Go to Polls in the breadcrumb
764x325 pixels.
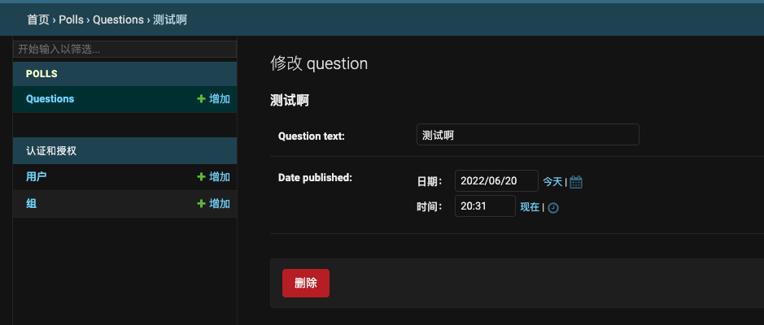(71, 19)
